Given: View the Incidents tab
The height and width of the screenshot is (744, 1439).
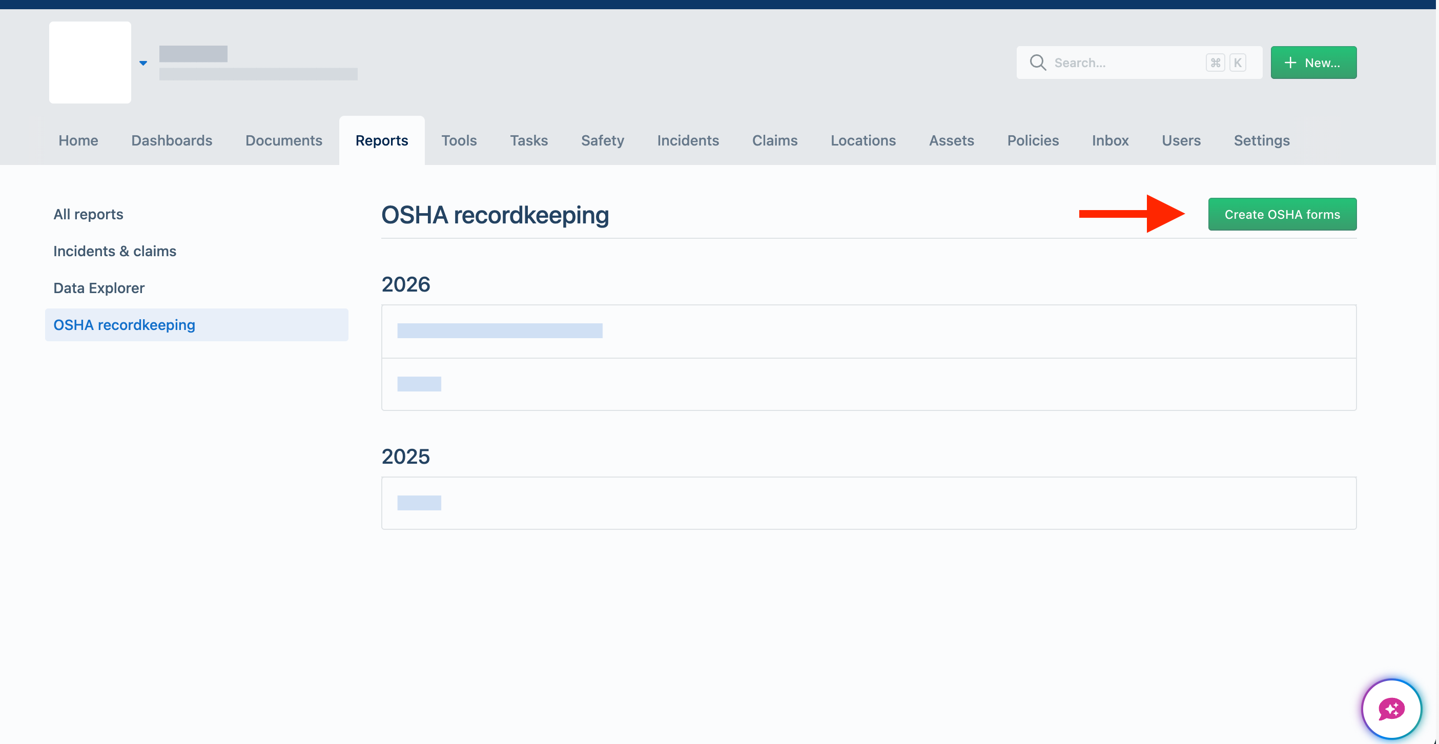Looking at the screenshot, I should coord(688,140).
